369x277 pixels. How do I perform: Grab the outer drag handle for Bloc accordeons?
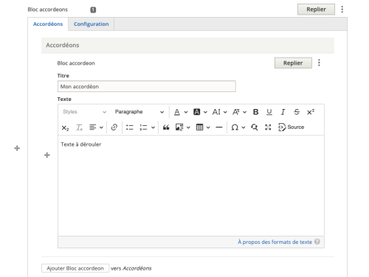(17, 148)
